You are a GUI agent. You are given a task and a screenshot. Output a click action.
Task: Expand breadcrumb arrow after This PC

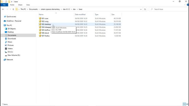(x=27, y=9)
